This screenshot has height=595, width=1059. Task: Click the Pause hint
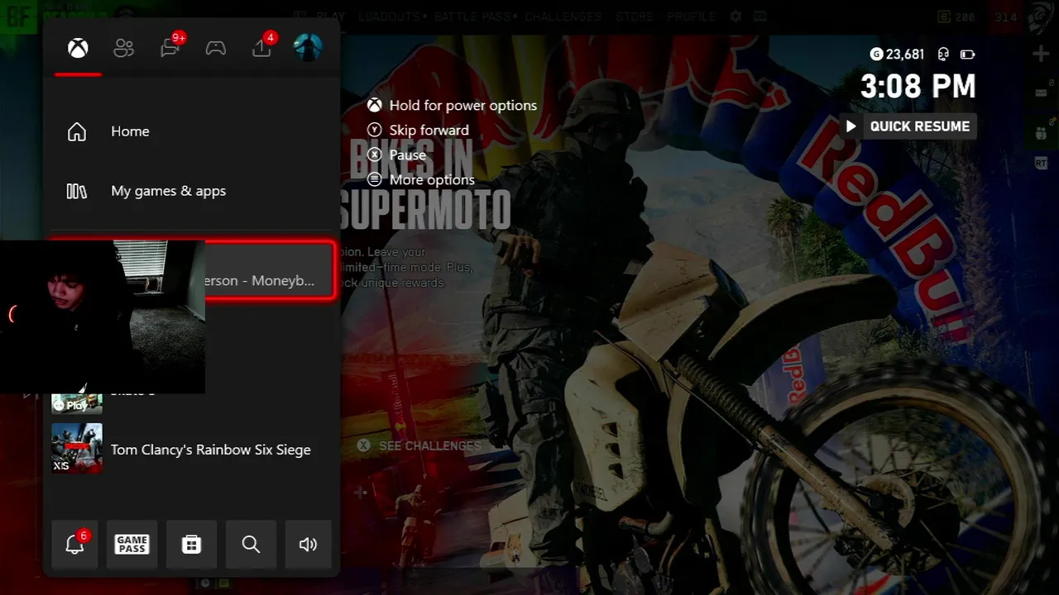408,155
